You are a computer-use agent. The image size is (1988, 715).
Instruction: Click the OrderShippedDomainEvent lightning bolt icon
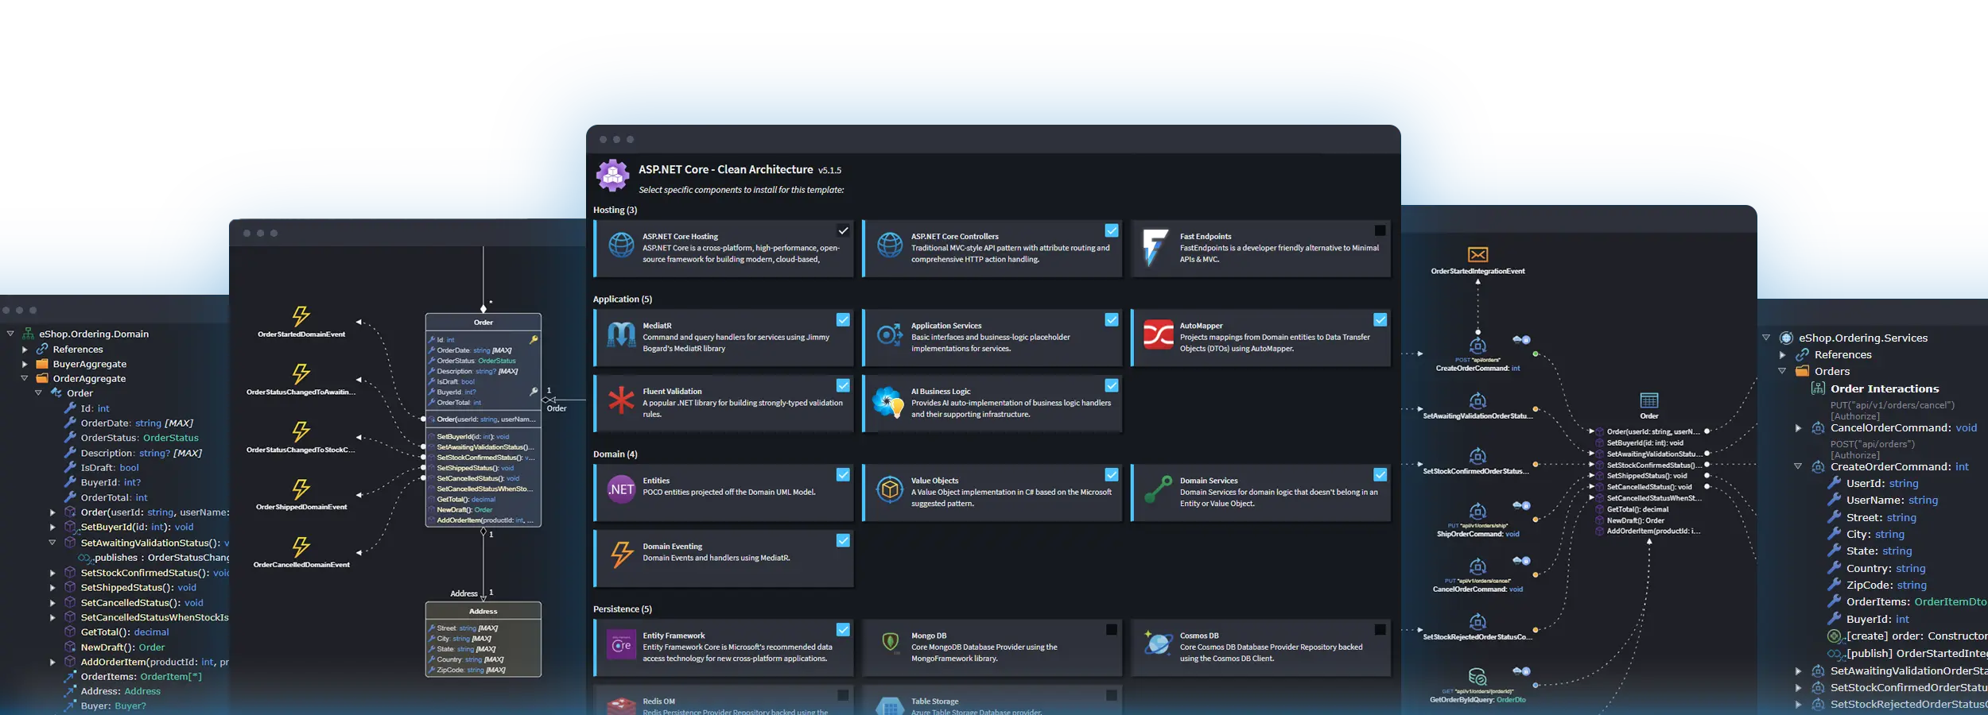[x=301, y=490]
